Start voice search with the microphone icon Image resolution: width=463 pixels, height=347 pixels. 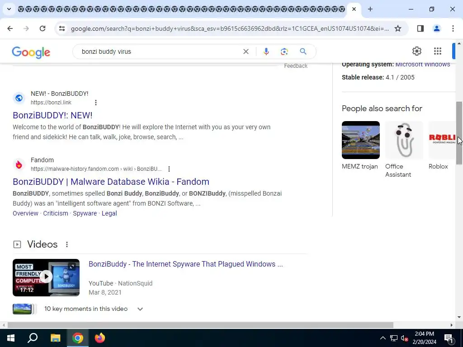266,52
